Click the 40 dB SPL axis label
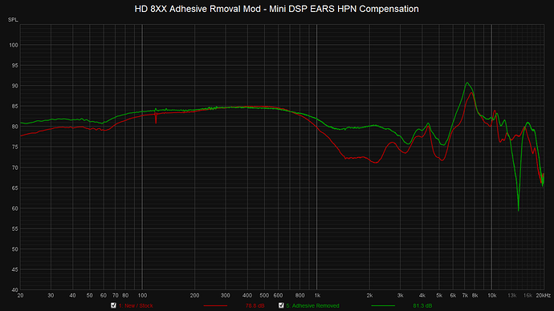 pyautogui.click(x=14, y=290)
